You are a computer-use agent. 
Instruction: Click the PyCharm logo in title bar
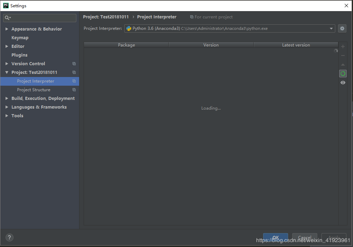tap(6, 6)
